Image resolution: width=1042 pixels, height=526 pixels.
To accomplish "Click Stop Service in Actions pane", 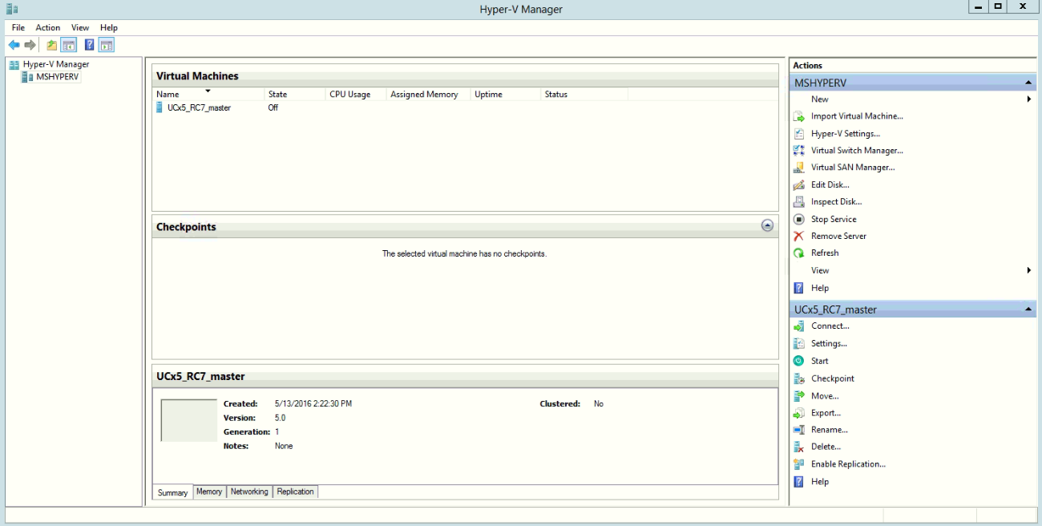I will (834, 219).
